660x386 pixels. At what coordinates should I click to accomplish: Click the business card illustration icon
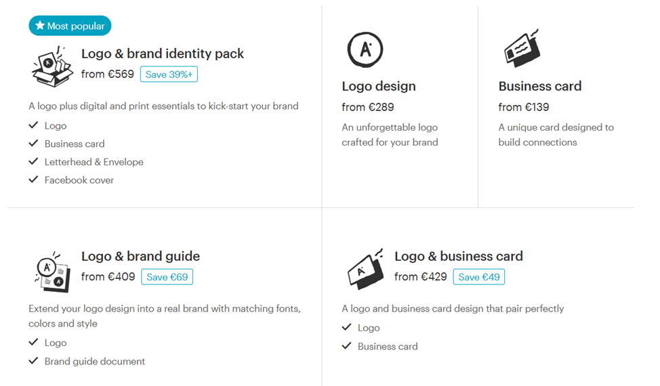coord(522,48)
